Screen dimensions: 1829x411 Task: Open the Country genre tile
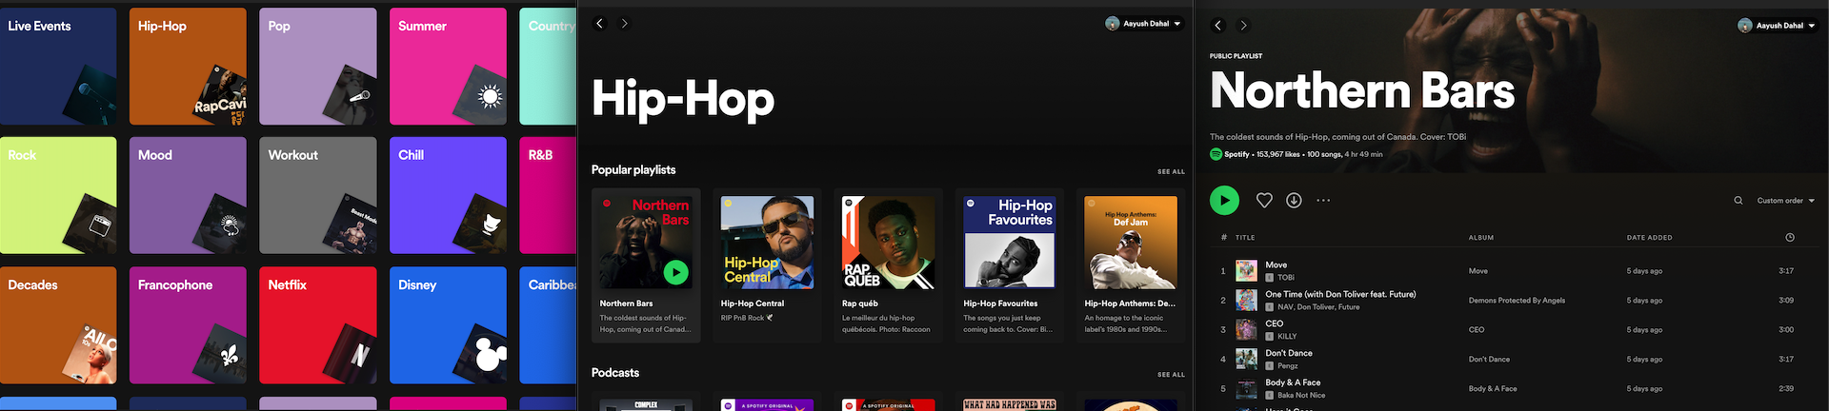(x=548, y=67)
